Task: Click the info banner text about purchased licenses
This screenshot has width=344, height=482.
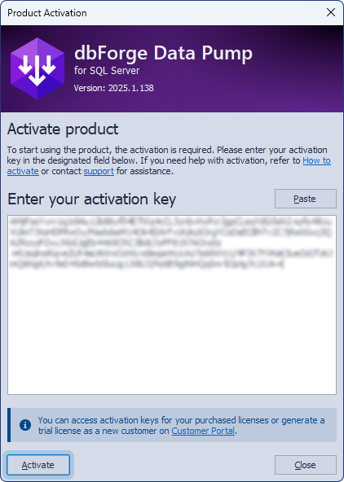Action: [181, 426]
